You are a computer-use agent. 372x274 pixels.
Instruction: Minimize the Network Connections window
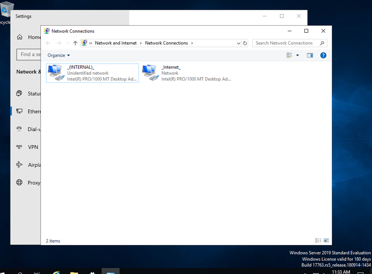pos(290,31)
